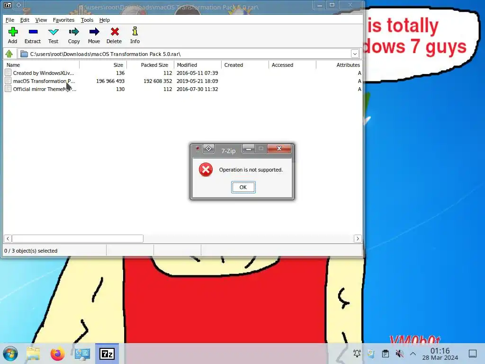Select the 7z taskbar button
Image resolution: width=485 pixels, height=364 pixels.
(x=107, y=354)
